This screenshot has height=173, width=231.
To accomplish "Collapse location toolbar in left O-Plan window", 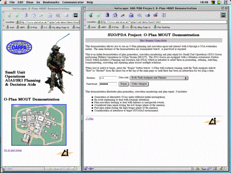I will click(4, 20).
